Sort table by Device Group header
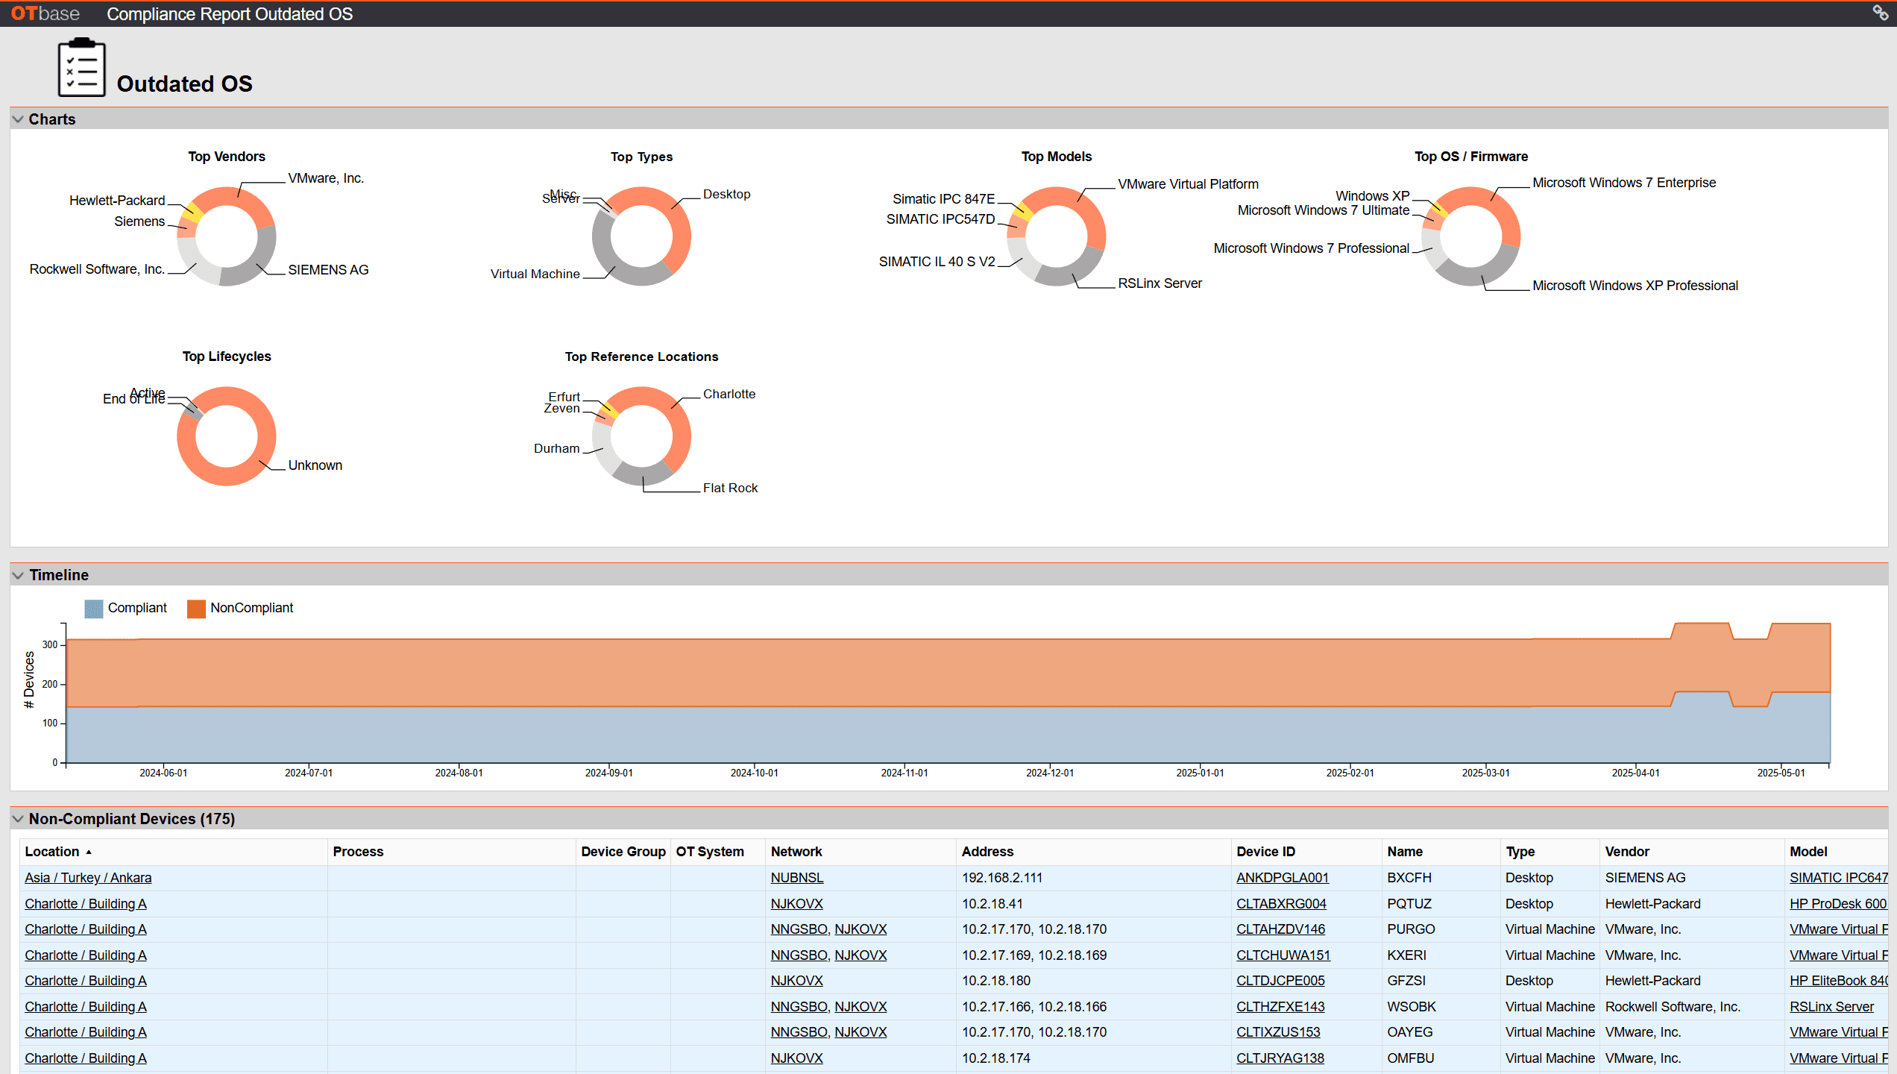The height and width of the screenshot is (1074, 1897). 623,852
